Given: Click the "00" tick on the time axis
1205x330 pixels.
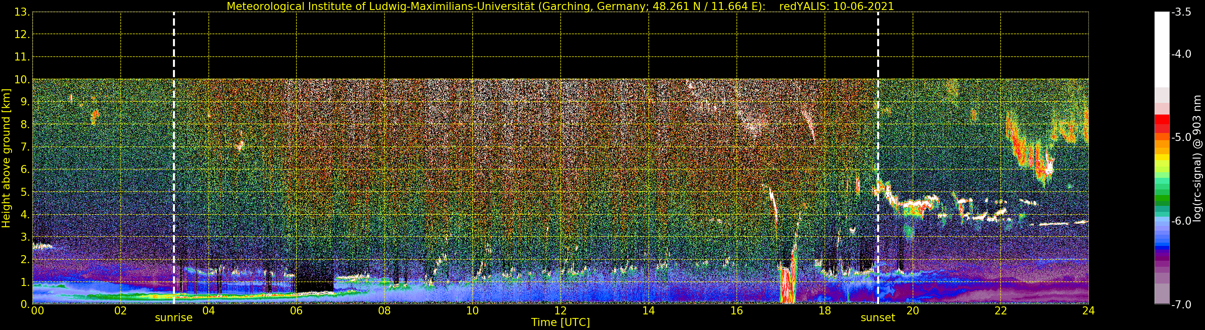Looking at the screenshot, I should (x=37, y=311).
